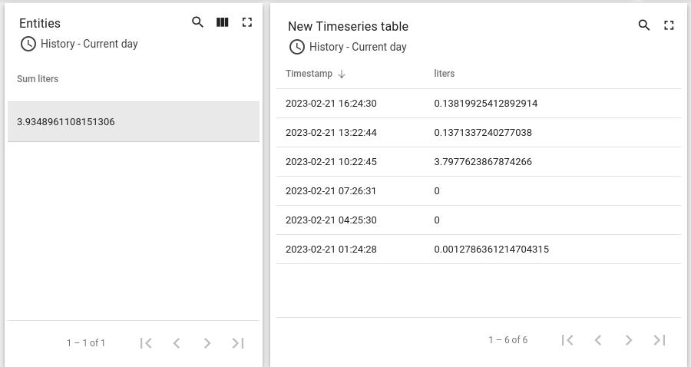Image resolution: width=691 pixels, height=367 pixels.
Task: Sort by Timestamp column header
Action: [x=309, y=74]
